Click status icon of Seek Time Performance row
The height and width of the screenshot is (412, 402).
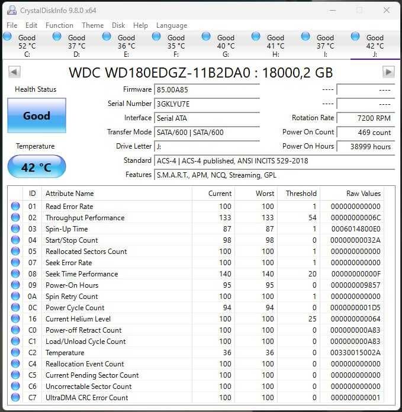[15, 274]
